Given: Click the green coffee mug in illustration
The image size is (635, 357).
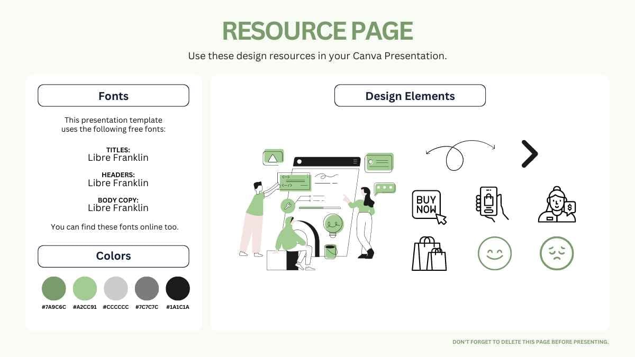Looking at the screenshot, I should pos(330,251).
